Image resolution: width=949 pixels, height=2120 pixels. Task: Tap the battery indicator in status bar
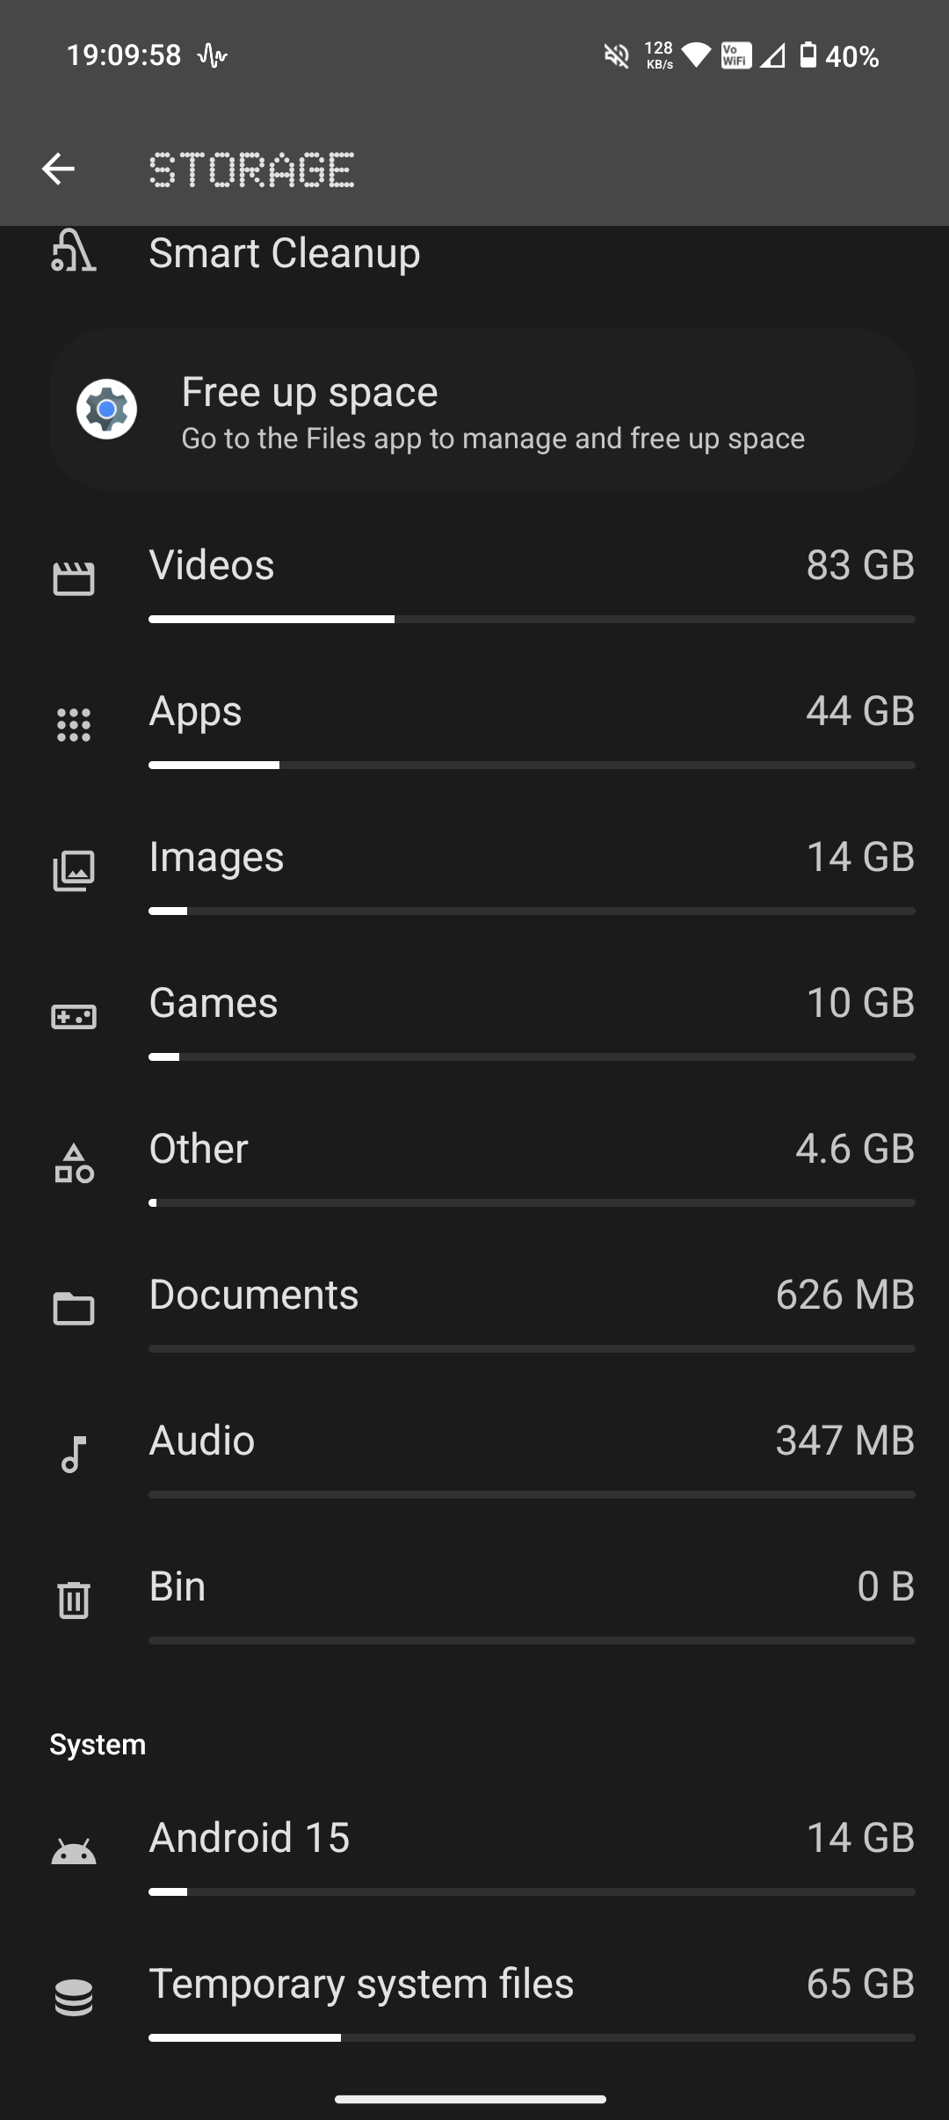click(808, 56)
